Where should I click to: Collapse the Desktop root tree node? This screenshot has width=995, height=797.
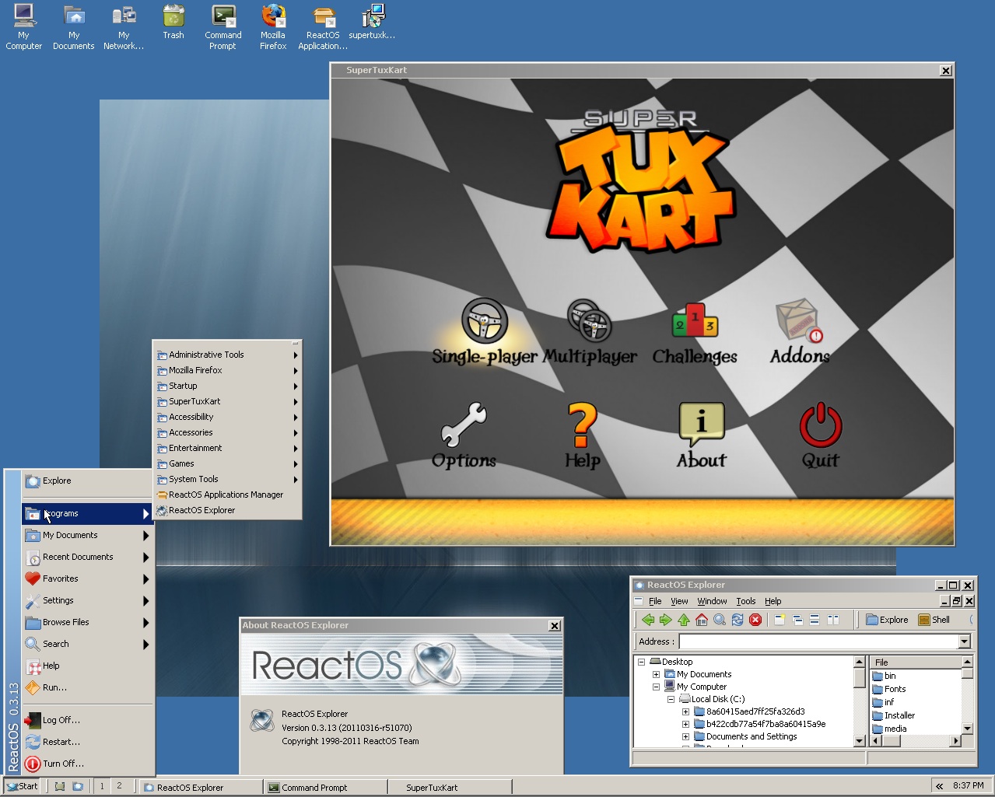click(641, 662)
